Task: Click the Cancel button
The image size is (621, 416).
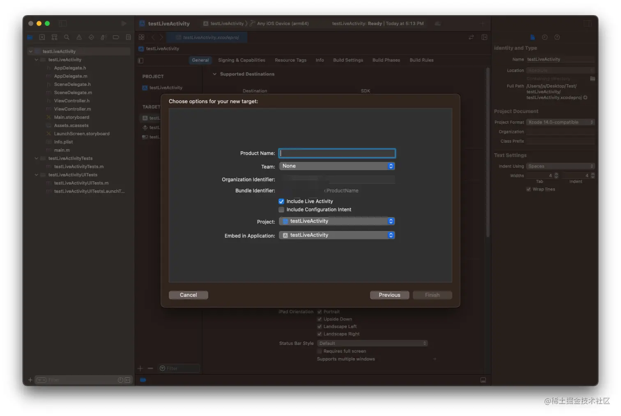Action: pos(189,295)
